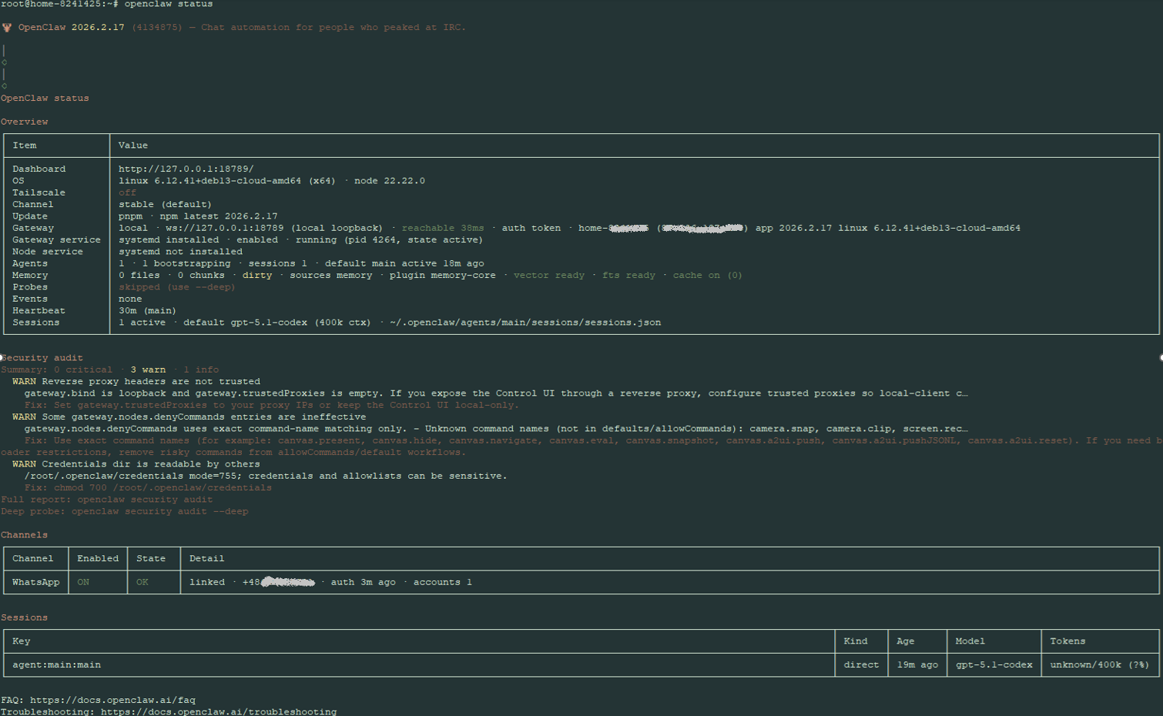The height and width of the screenshot is (716, 1163).
Task: Select the WhatsApp channel name cell
Action: coord(35,582)
